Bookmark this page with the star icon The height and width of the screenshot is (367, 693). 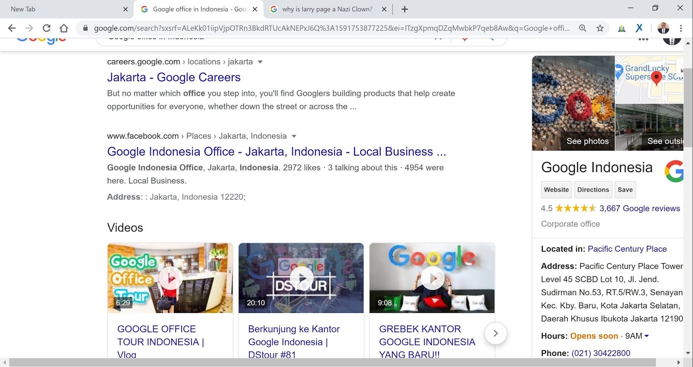(x=600, y=28)
